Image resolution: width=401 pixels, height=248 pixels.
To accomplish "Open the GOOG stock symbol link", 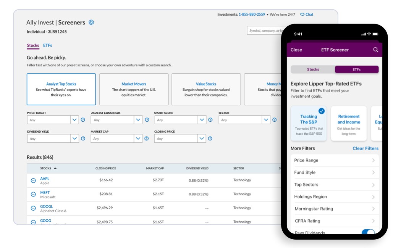I will pos(45,221).
